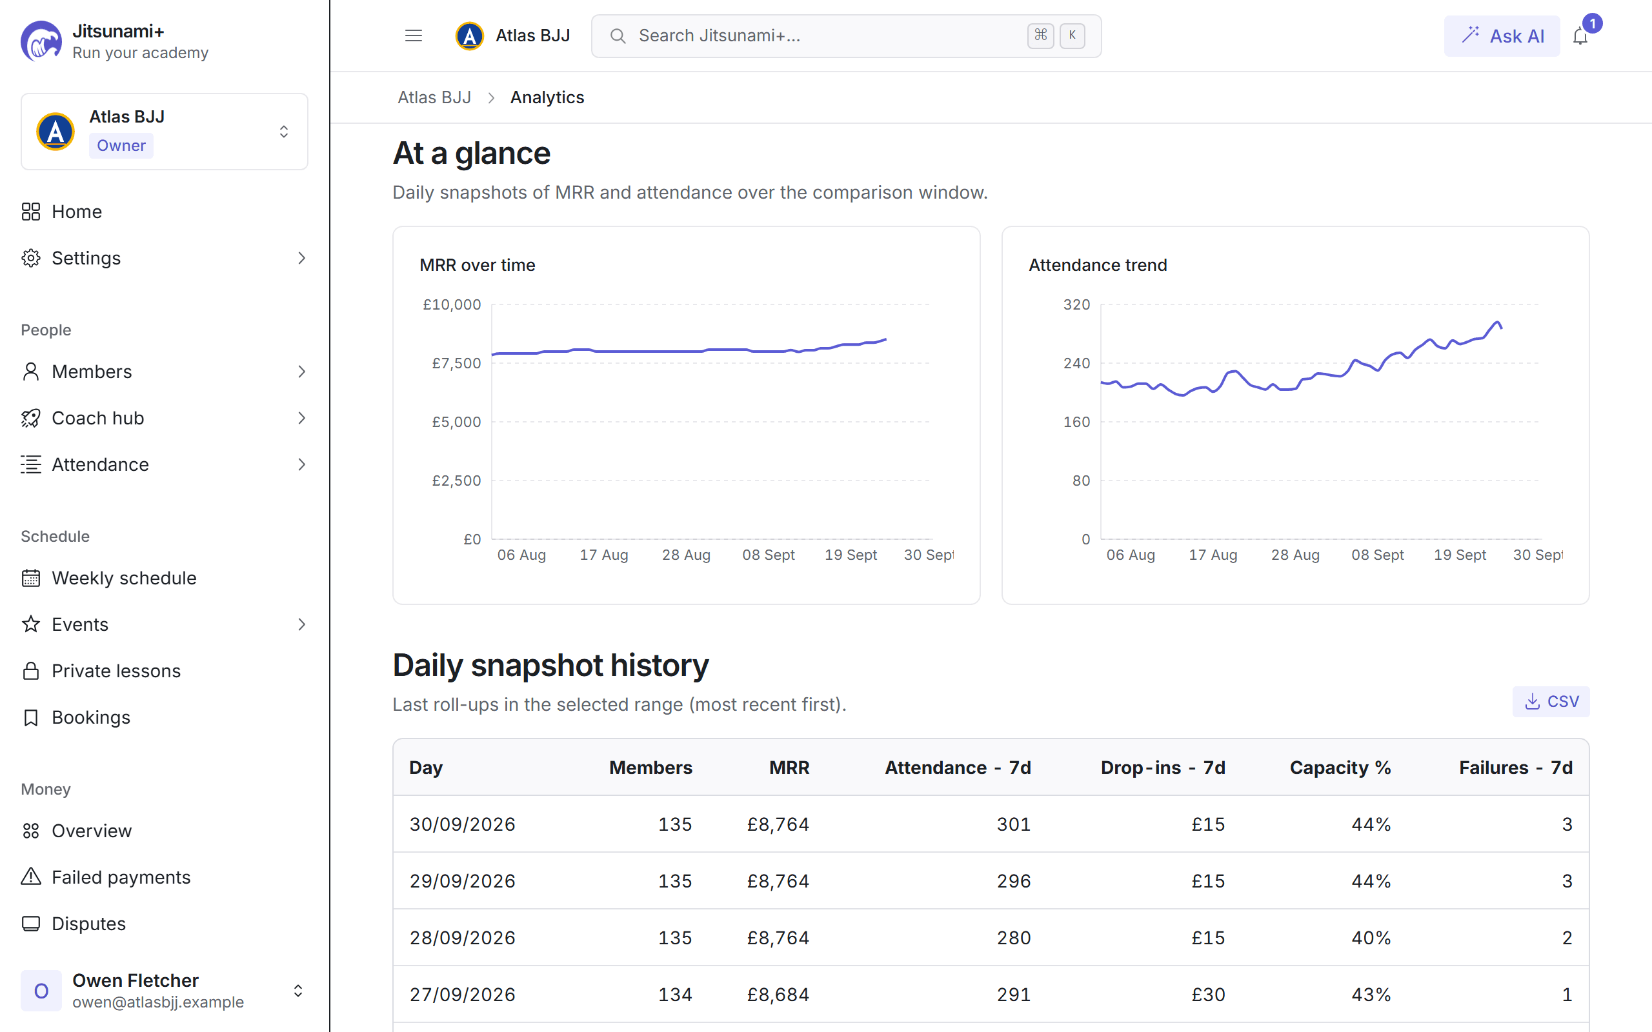
Task: Expand the Coach hub submenu chevron
Action: [302, 418]
